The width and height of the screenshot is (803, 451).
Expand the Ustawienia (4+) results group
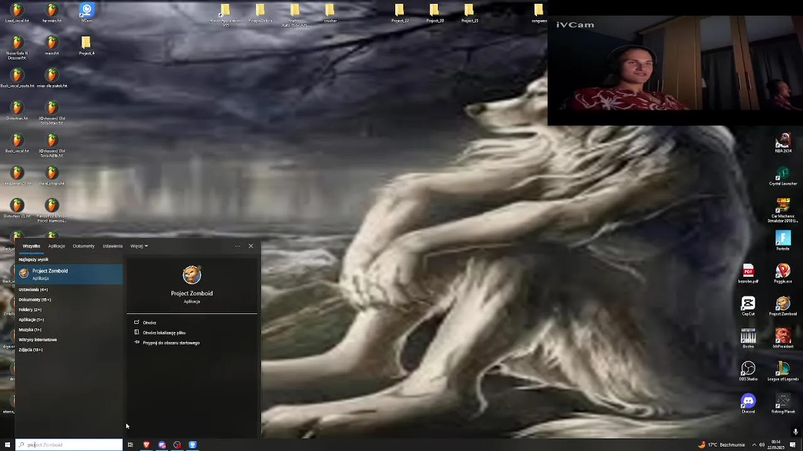[33, 289]
